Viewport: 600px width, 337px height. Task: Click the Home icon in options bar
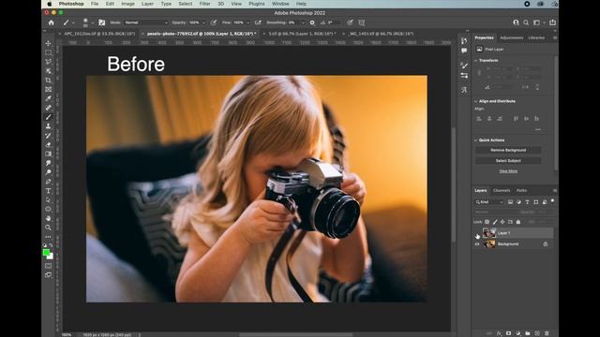[x=51, y=22]
